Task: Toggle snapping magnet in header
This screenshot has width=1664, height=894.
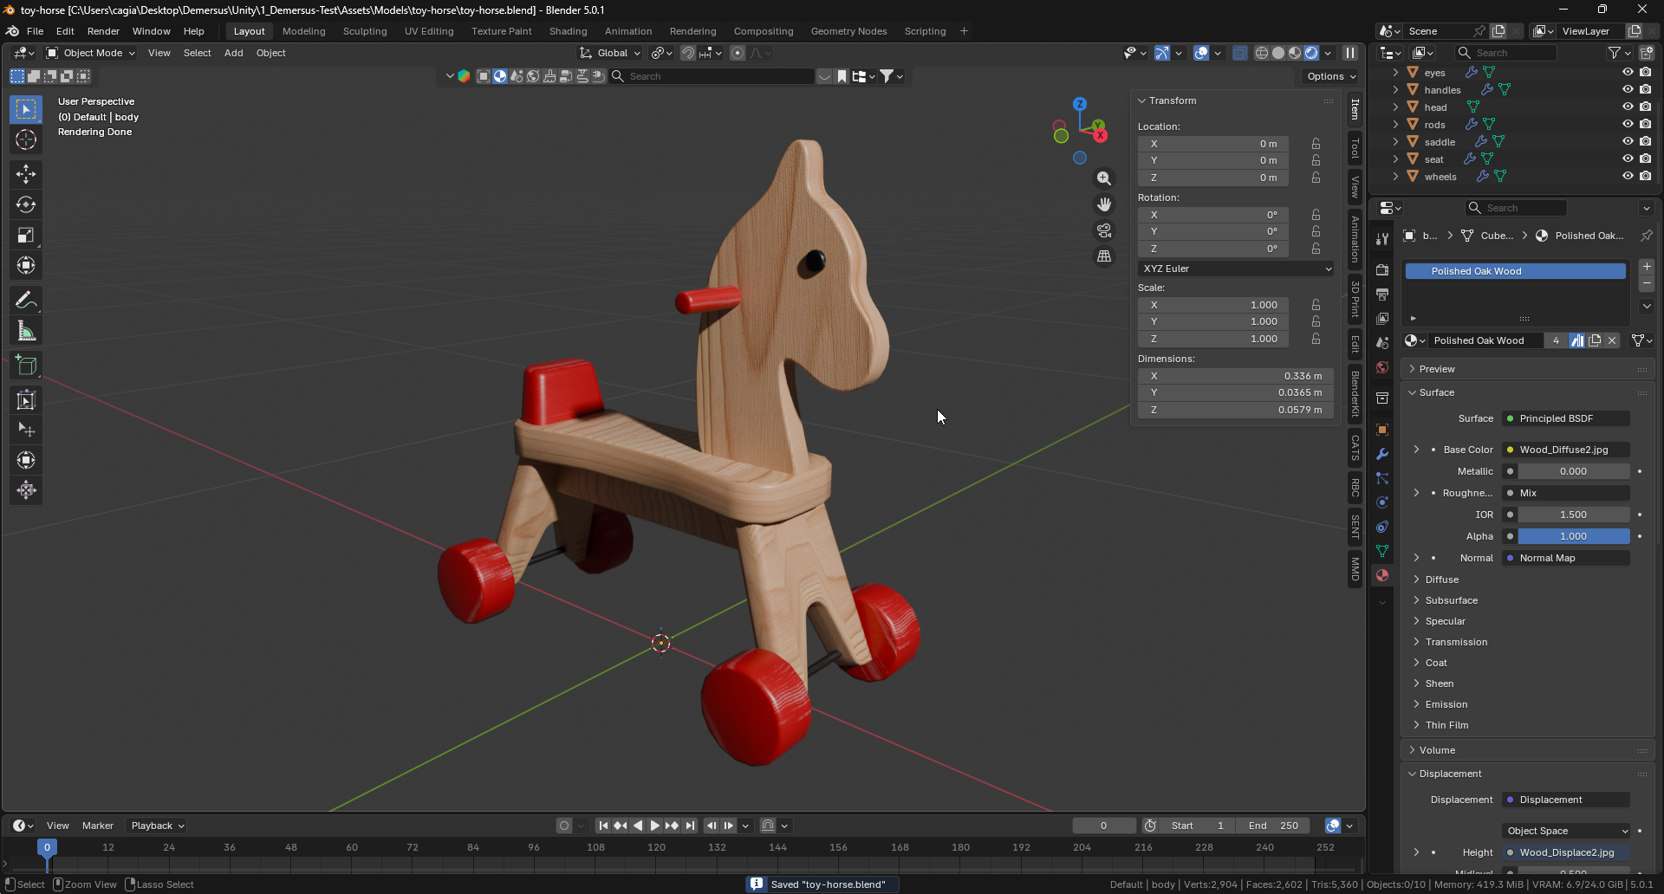Action: (x=687, y=53)
